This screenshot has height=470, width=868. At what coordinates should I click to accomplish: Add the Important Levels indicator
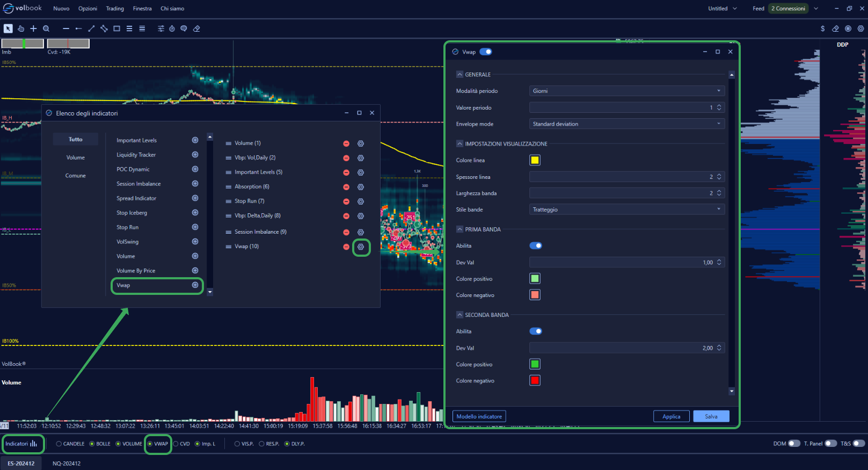[195, 140]
